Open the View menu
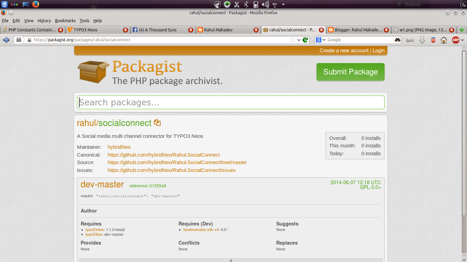 (29, 20)
